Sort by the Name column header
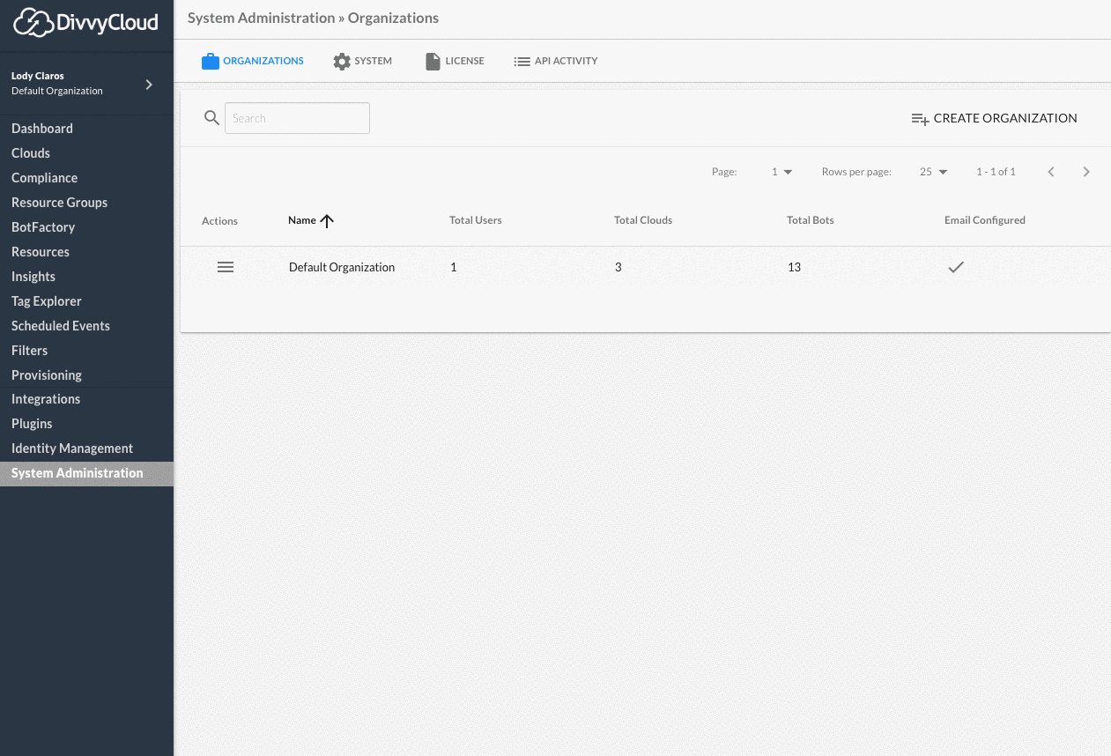This screenshot has height=756, width=1111. [302, 220]
